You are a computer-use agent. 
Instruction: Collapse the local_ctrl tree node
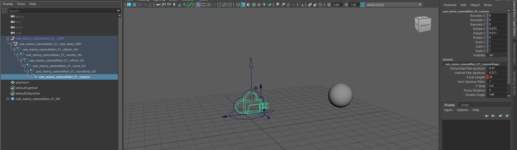[24, 66]
